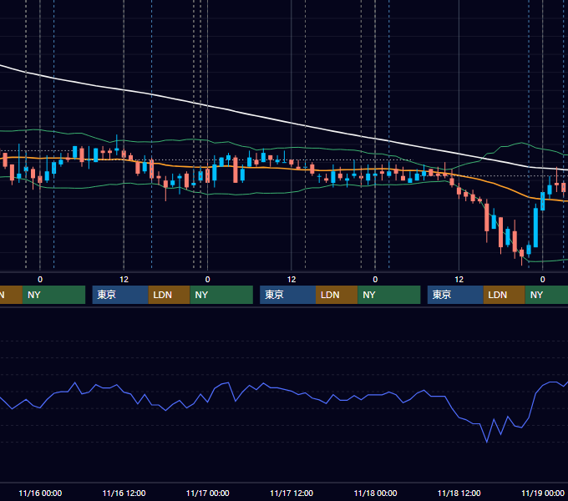Click NY session block spanning 11/18 00:00
The image size is (568, 501).
[389, 295]
